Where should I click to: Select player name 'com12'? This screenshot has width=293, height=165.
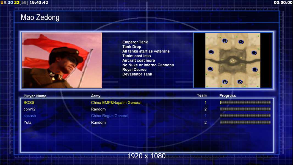(x=29, y=109)
